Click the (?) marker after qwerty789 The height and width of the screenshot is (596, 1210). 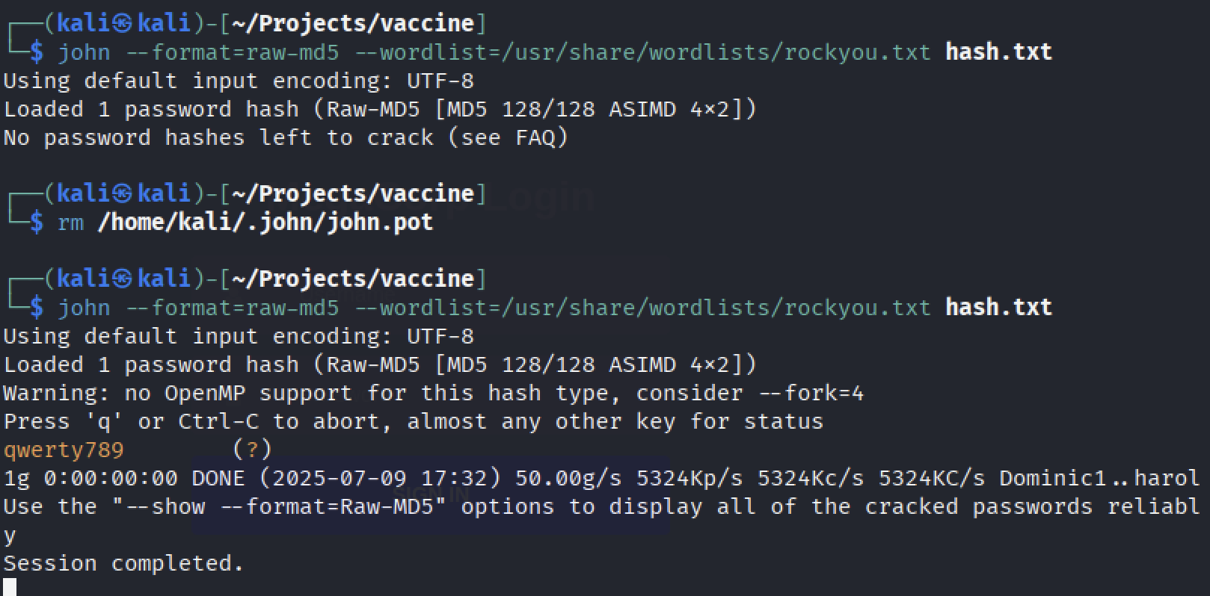[x=252, y=450]
